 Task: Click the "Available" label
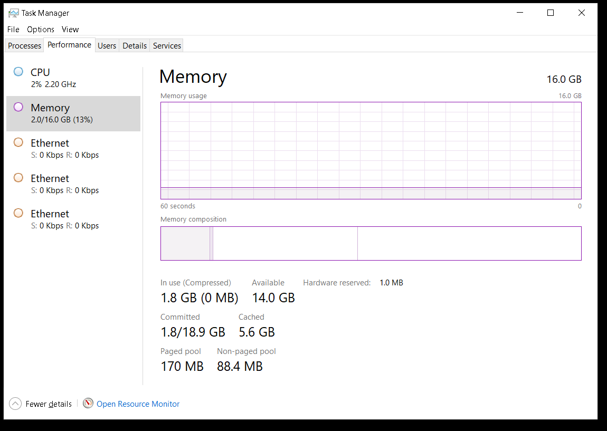click(268, 283)
